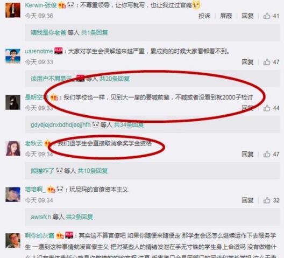Open username link gdyejejdnxbdhdjeejjhfh
The width and height of the screenshot is (284, 258).
pyautogui.click(x=61, y=125)
